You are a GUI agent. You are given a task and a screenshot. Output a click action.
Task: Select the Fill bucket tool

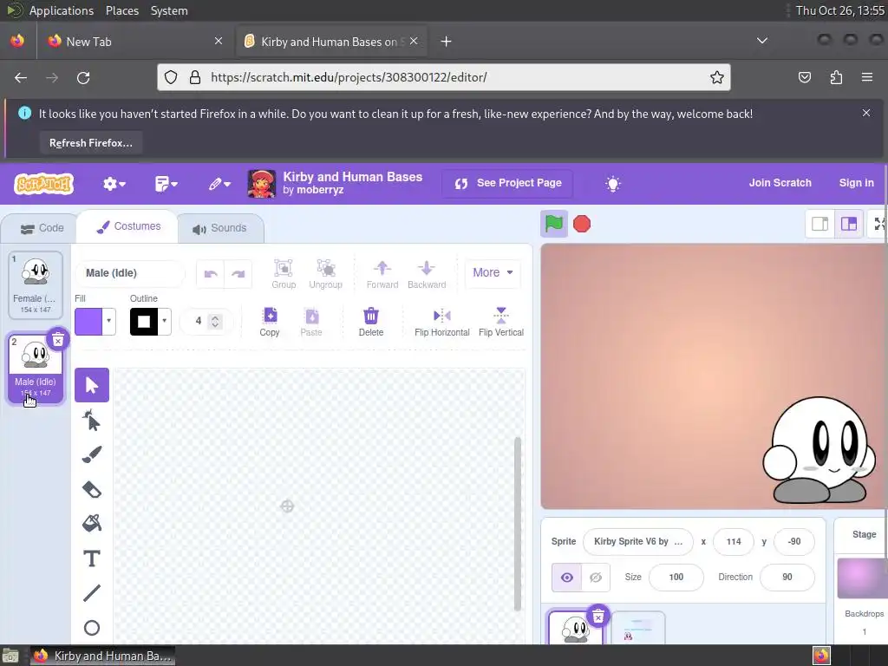pyautogui.click(x=92, y=523)
